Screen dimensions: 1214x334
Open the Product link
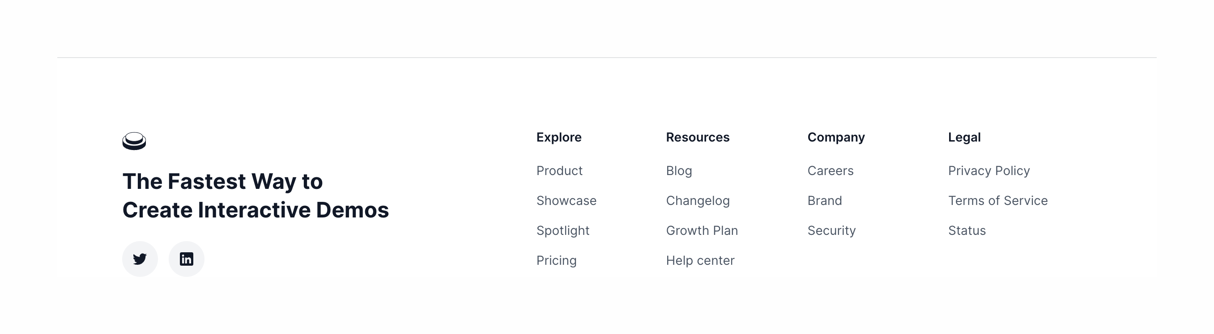pos(559,171)
